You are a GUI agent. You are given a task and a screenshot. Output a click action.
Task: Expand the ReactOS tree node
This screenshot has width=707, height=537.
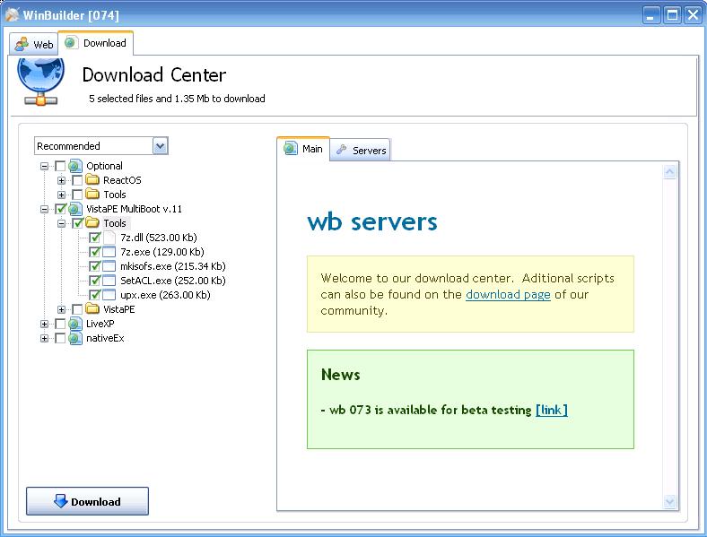pyautogui.click(x=61, y=180)
